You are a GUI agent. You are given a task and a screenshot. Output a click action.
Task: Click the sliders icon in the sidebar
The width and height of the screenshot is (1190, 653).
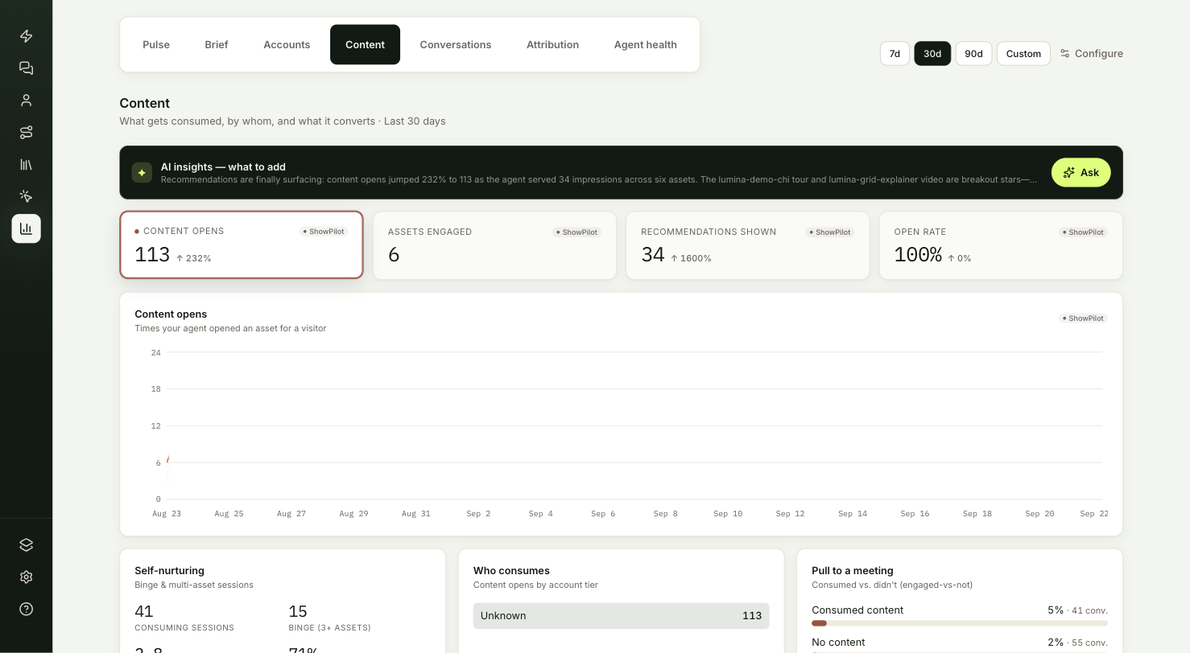click(26, 132)
